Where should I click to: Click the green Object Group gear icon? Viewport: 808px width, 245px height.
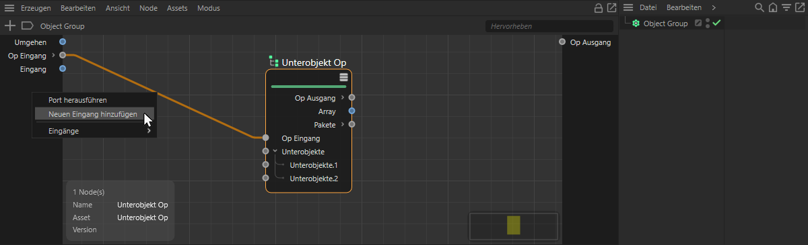(x=636, y=23)
